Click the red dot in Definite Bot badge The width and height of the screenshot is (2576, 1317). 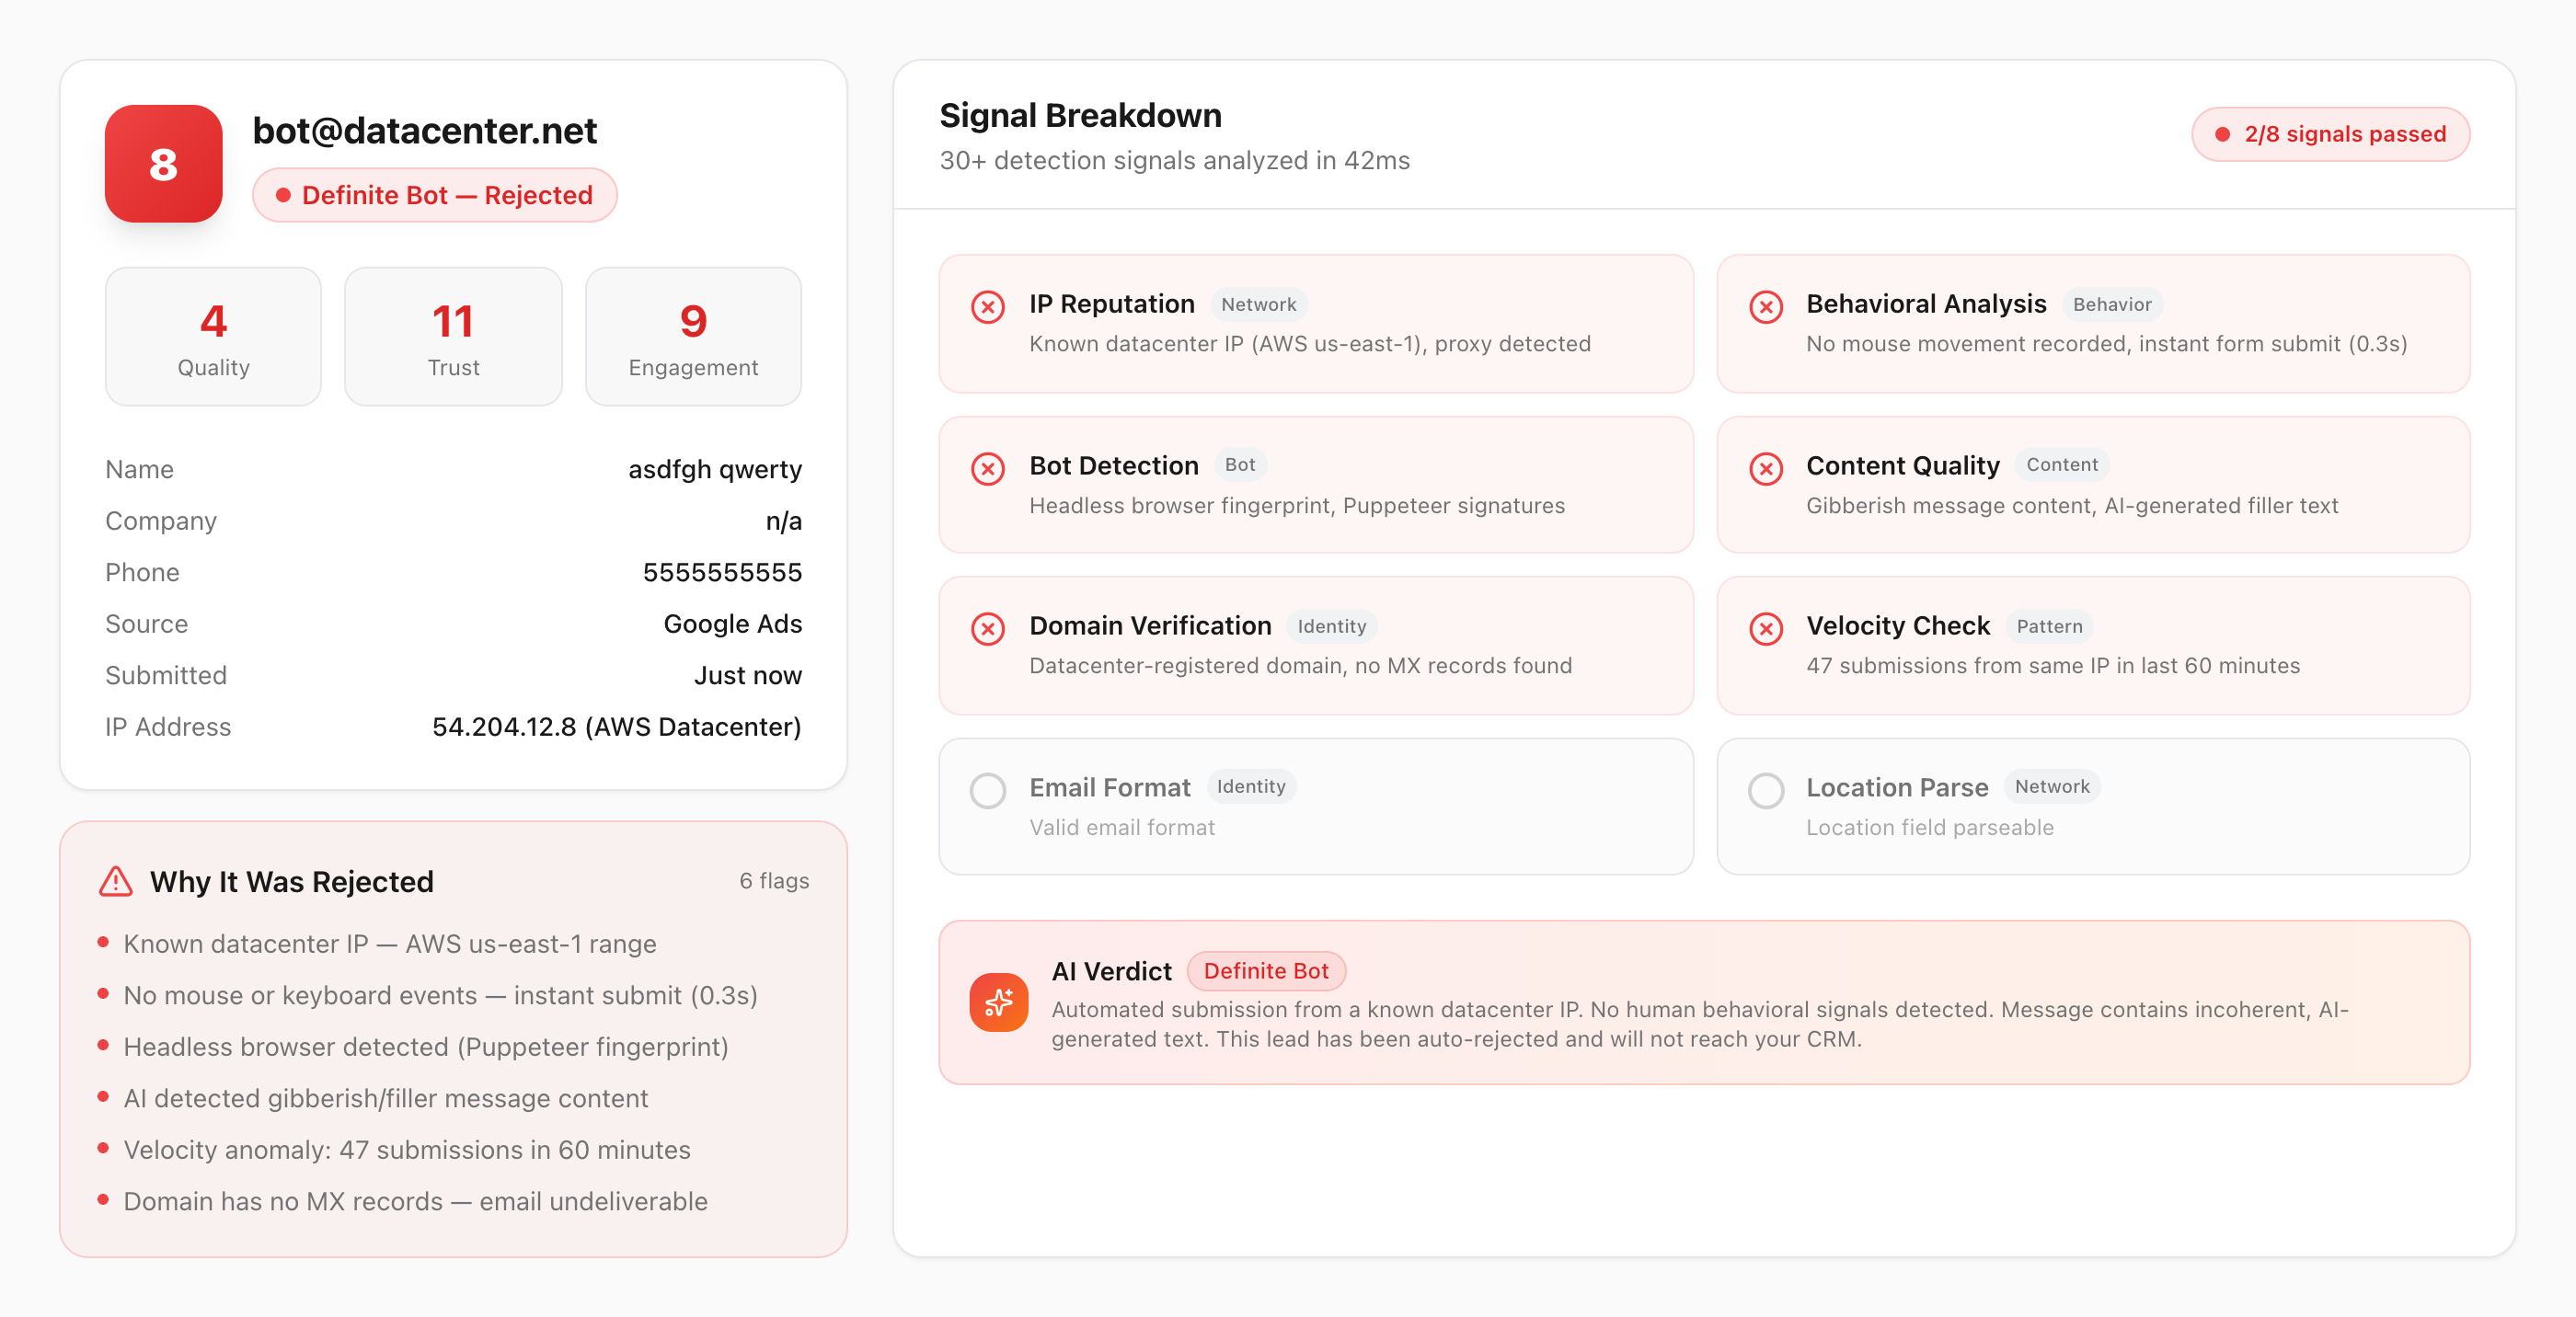[283, 195]
